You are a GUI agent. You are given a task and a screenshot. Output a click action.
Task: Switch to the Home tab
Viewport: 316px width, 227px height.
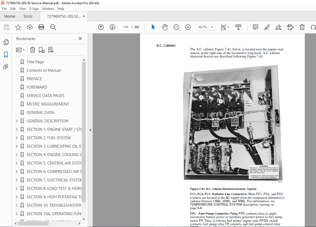[x=10, y=16]
